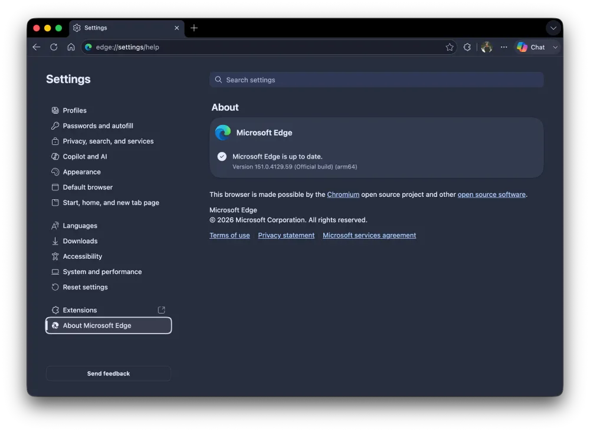Click the external-link icon on the Extensions row
The image size is (590, 432).
coord(162,310)
